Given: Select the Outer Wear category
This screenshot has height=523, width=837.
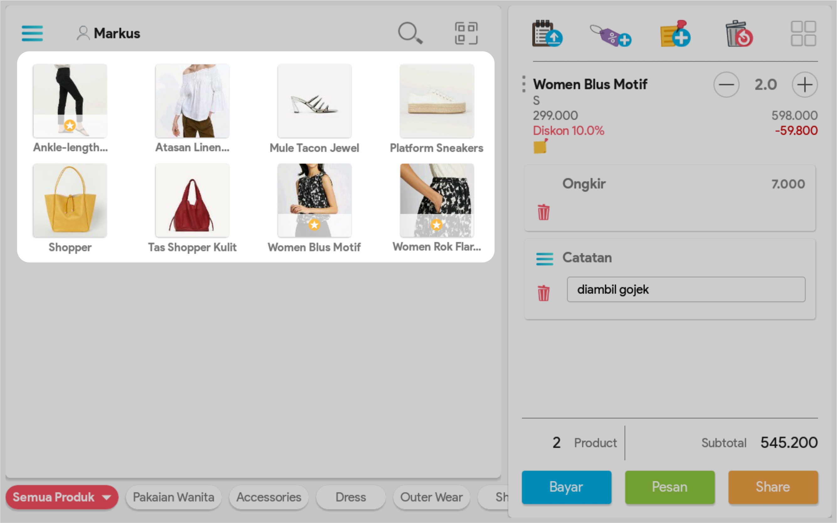Looking at the screenshot, I should coord(431,497).
